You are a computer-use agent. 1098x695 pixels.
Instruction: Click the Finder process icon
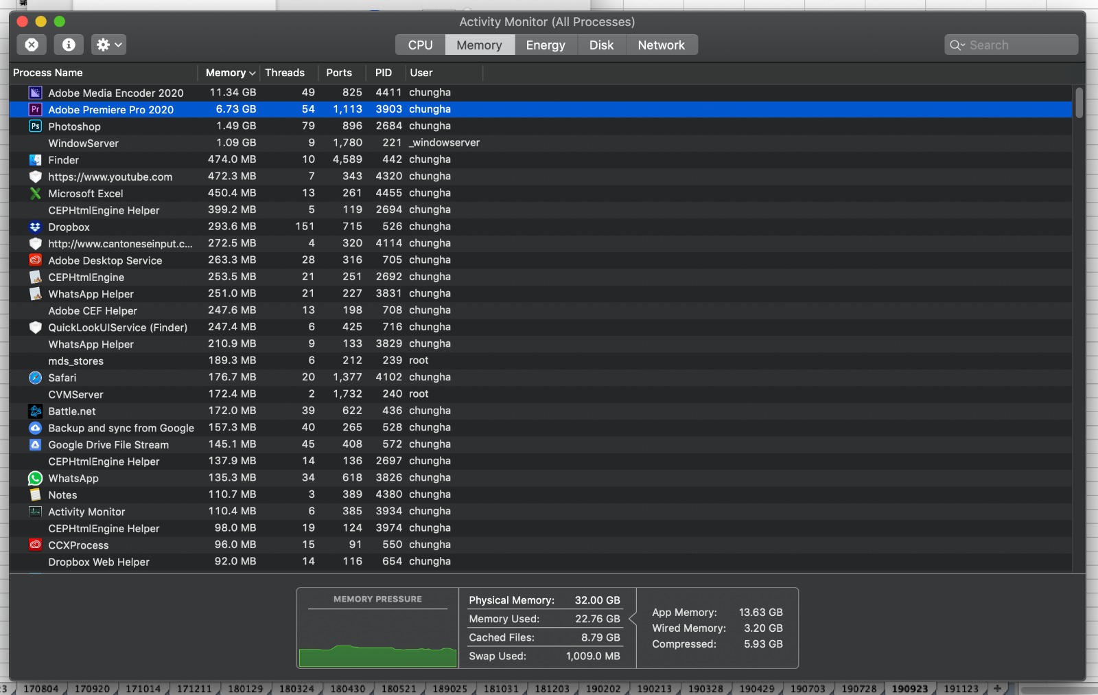(36, 160)
